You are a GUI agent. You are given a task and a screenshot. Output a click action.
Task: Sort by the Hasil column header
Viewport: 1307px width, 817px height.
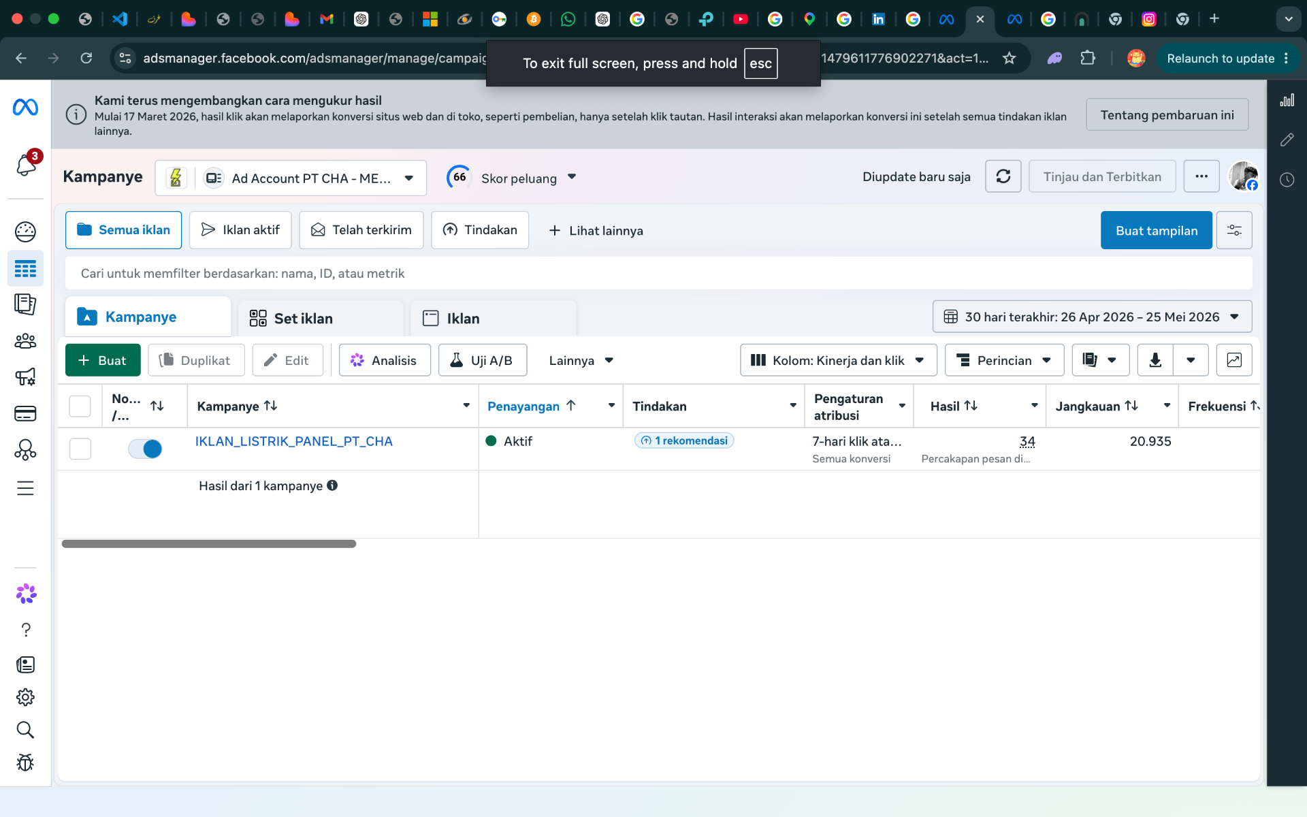click(954, 406)
